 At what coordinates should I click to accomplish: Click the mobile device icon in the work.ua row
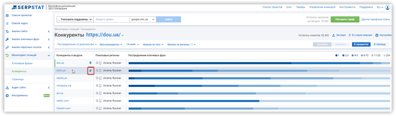pyautogui.click(x=100, y=70)
